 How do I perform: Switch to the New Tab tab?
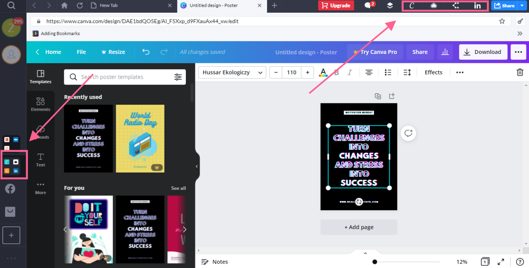[108, 6]
